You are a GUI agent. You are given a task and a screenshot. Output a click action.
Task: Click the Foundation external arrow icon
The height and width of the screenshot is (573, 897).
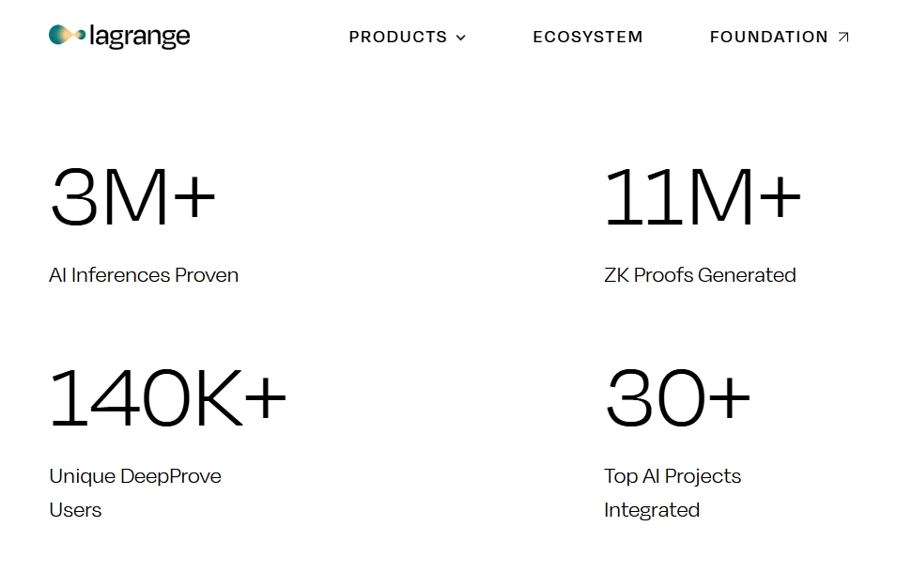pos(843,38)
